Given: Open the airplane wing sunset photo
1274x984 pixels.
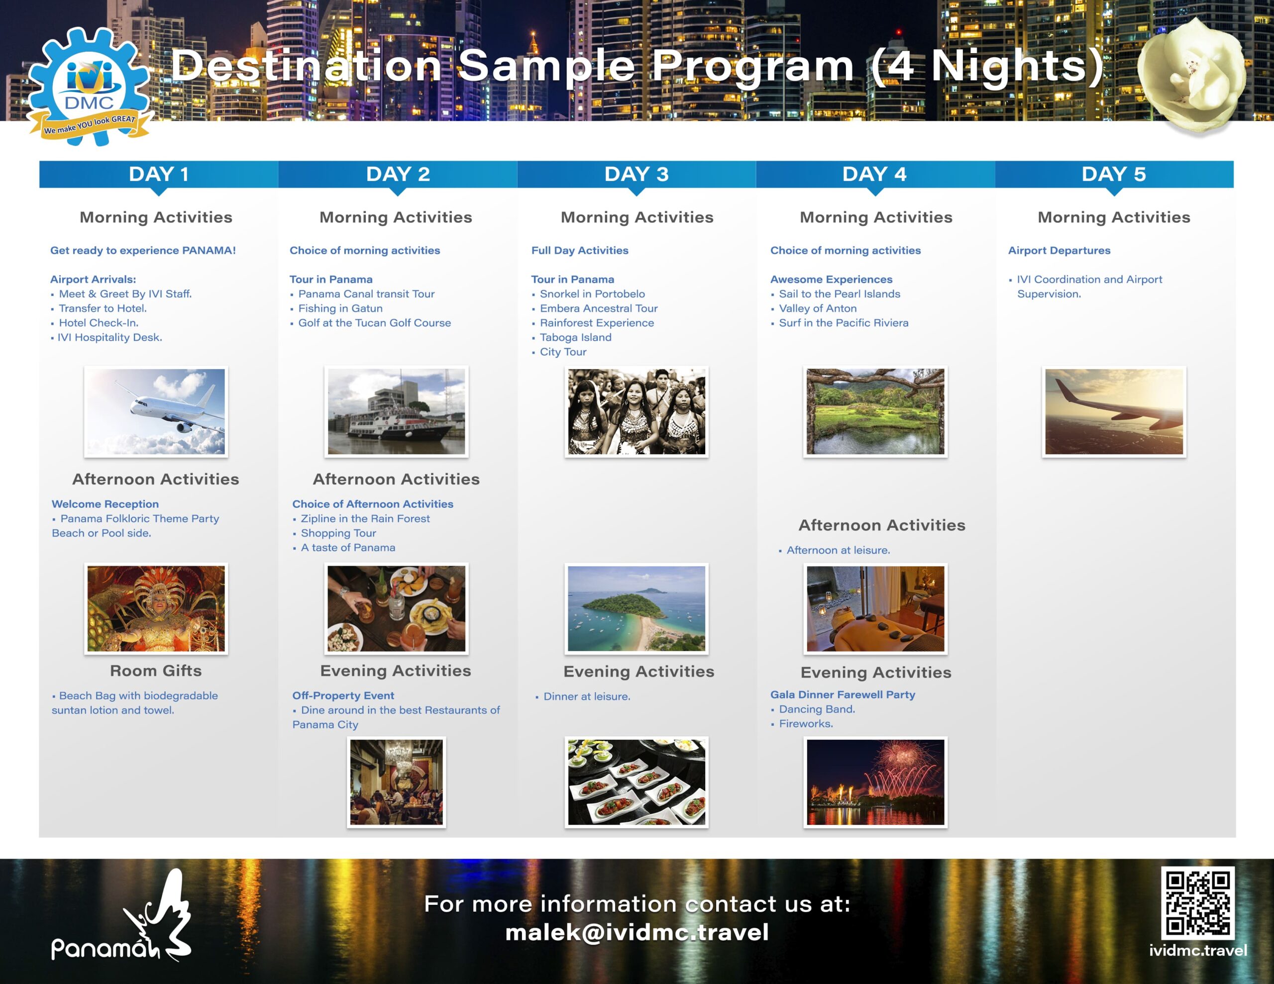Looking at the screenshot, I should click(x=1114, y=411).
